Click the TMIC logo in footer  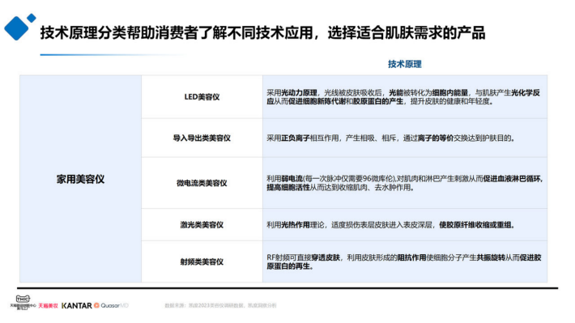click(23, 303)
